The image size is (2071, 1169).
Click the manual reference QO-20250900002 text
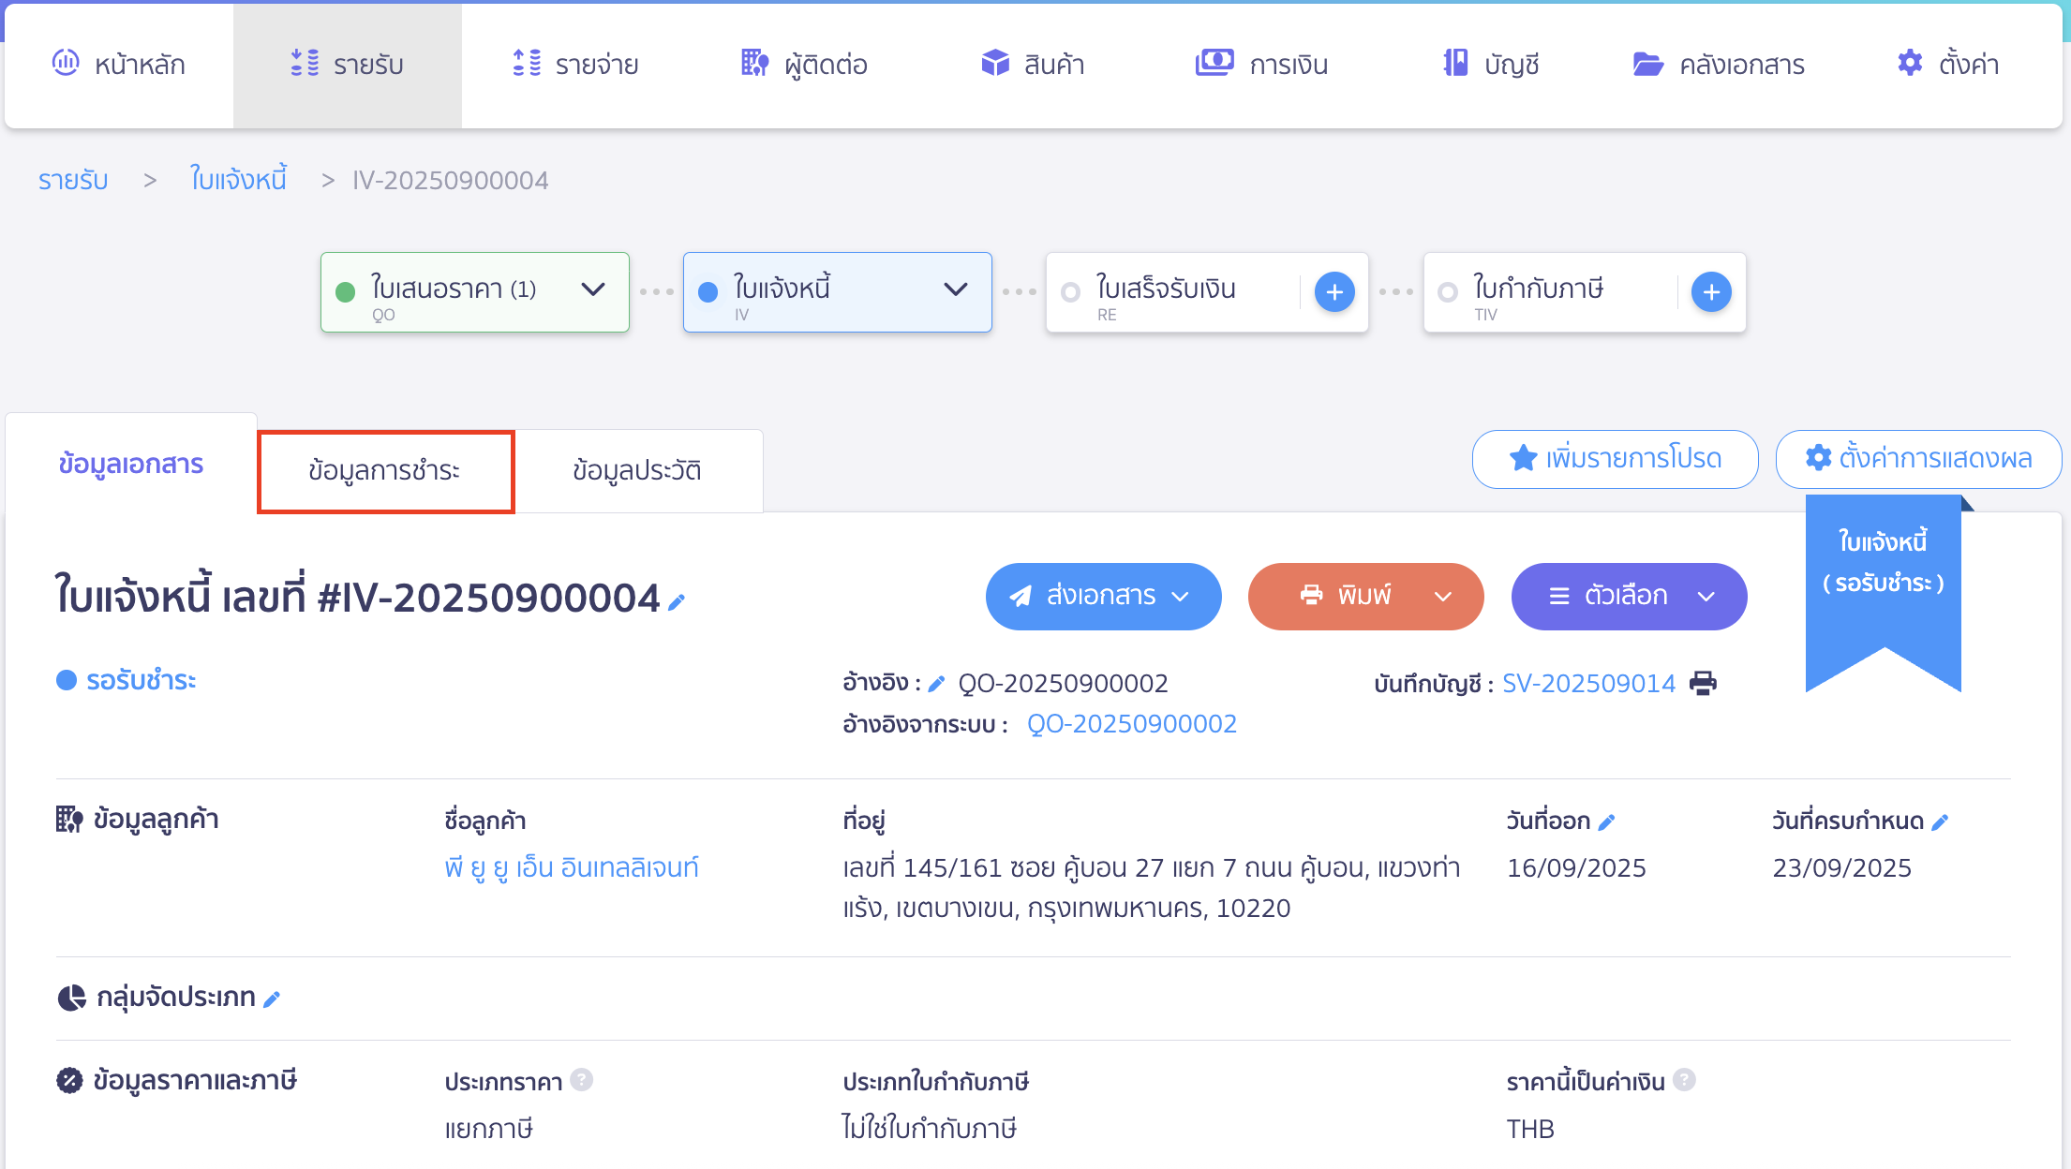(1063, 684)
